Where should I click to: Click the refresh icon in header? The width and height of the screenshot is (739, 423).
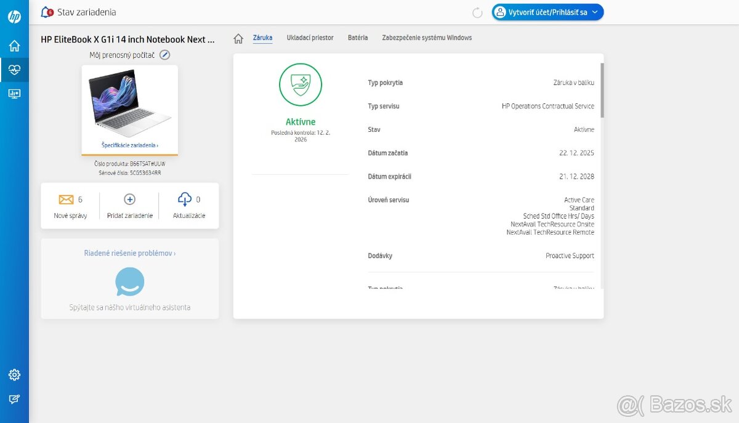tap(477, 12)
